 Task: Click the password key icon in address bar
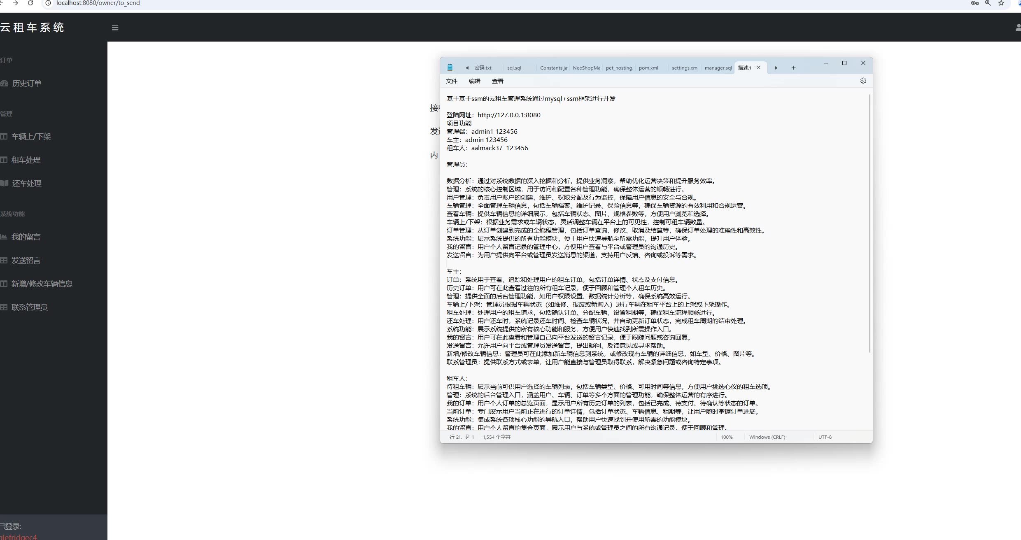point(974,3)
